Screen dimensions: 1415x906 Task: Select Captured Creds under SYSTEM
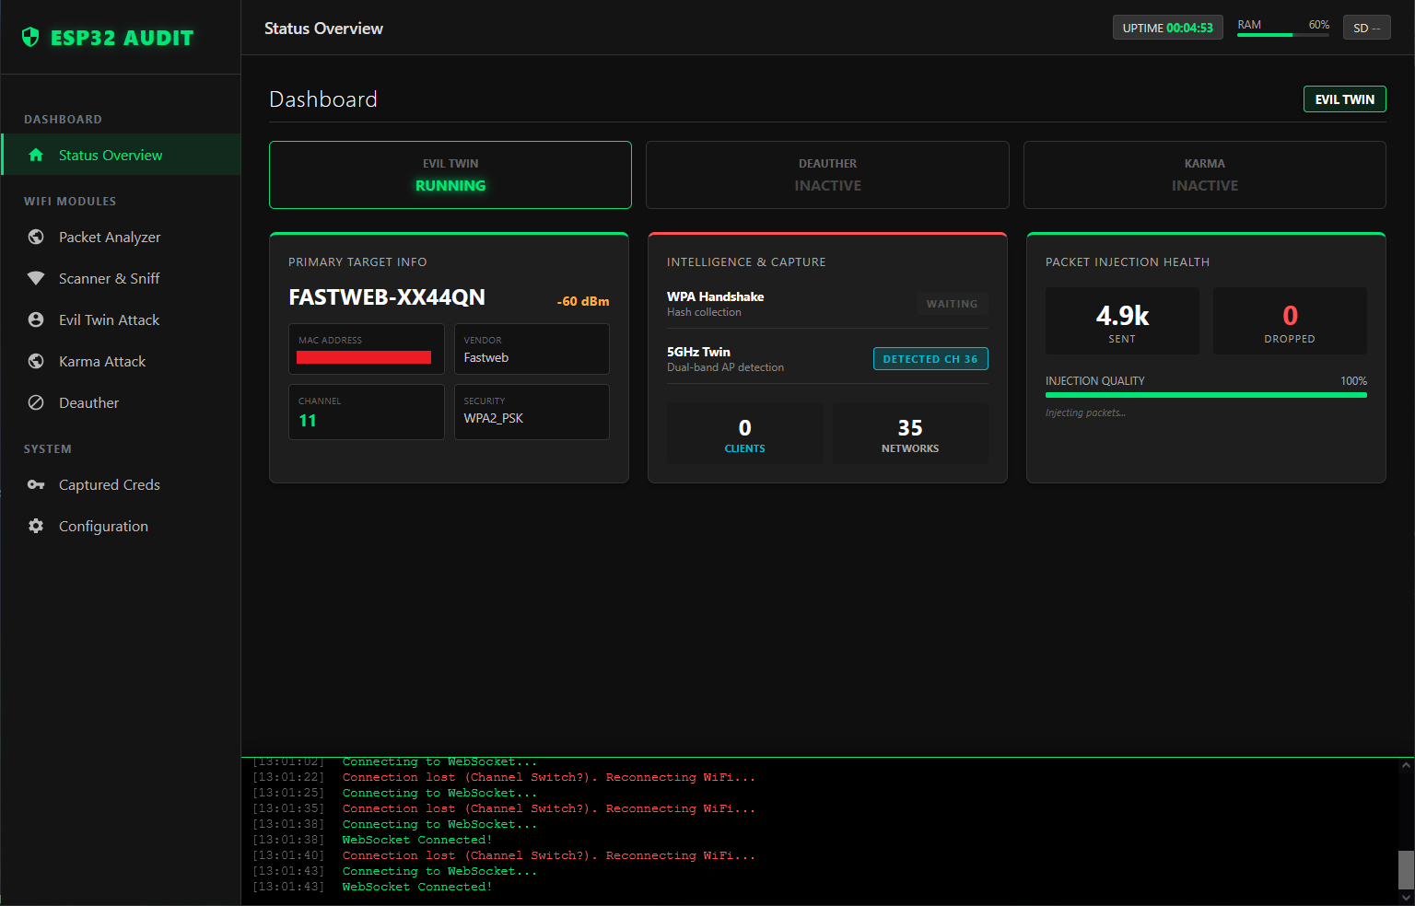[109, 484]
